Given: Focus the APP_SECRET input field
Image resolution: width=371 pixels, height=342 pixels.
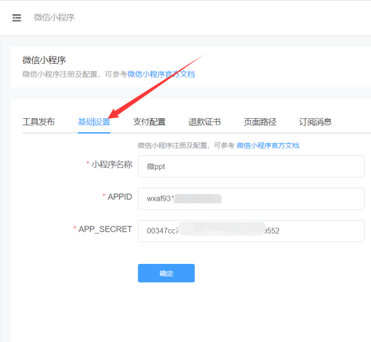Looking at the screenshot, I should pyautogui.click(x=251, y=231).
